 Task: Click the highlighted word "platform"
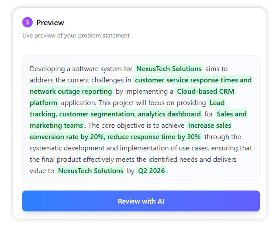coord(44,102)
